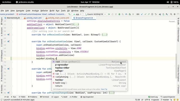Viewport: 180px width, 101px height.
Task: Click the editor vertical scrollbar thumb
Action: coord(176,66)
